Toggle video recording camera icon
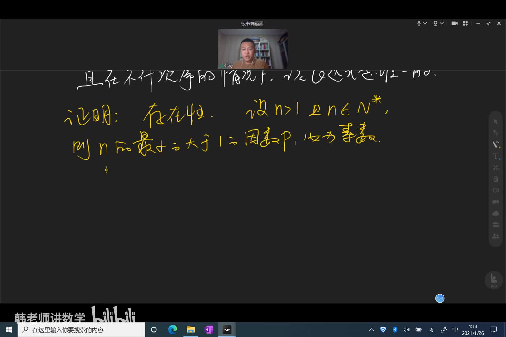This screenshot has height=337, width=506. click(x=454, y=23)
